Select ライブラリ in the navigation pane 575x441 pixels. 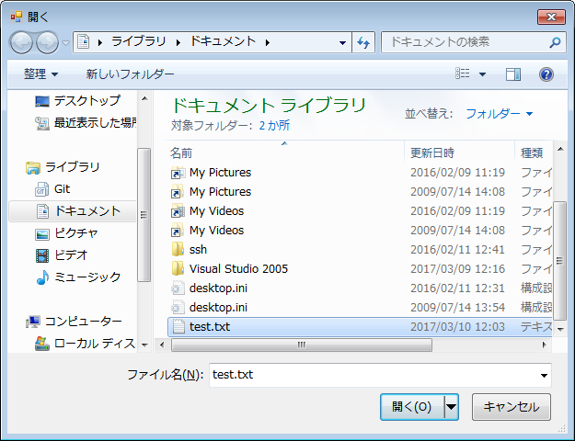pyautogui.click(x=63, y=167)
